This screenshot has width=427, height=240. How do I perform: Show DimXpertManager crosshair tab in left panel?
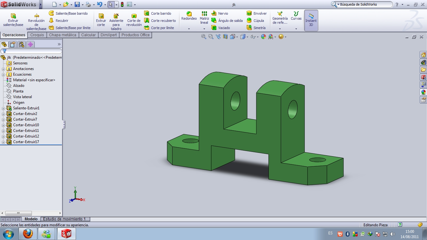[30, 44]
